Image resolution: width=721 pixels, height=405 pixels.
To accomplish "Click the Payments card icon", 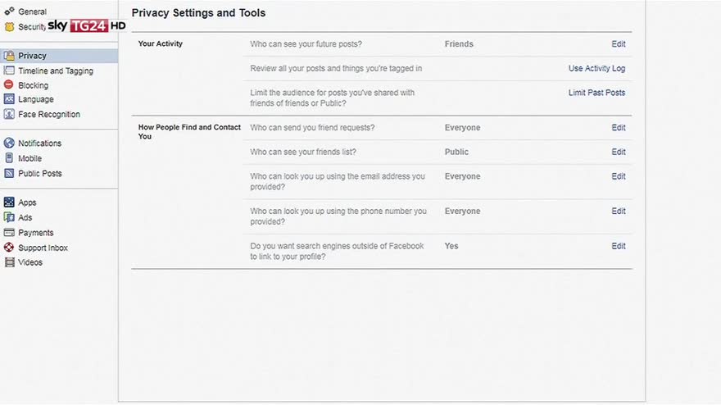I will pos(9,233).
